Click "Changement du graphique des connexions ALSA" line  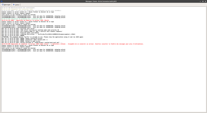click(22, 19)
